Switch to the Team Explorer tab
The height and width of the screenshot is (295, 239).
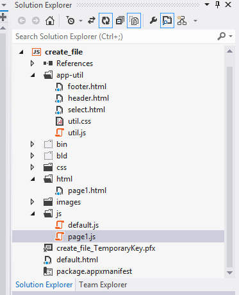[x=103, y=285]
